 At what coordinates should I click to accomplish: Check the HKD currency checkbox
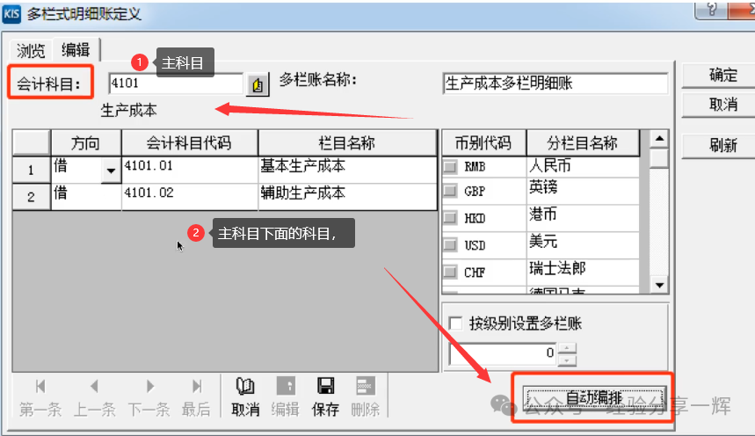tap(450, 218)
